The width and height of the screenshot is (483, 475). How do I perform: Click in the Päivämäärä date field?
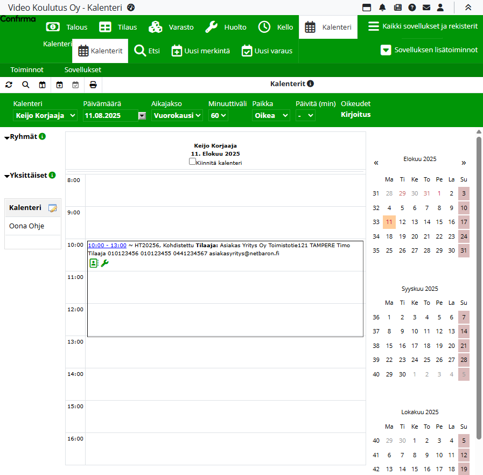point(110,115)
